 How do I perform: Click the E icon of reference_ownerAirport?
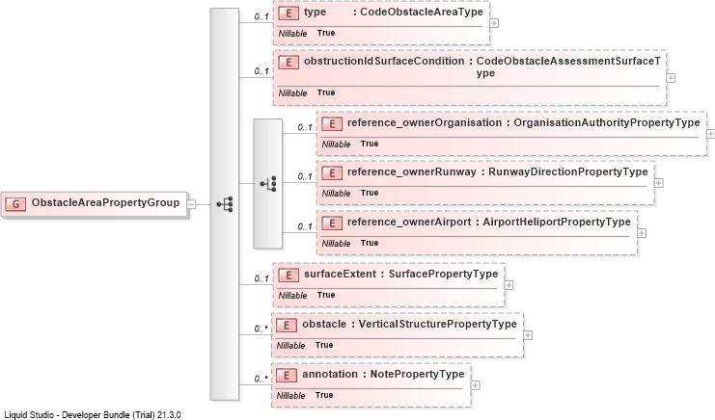(x=332, y=223)
